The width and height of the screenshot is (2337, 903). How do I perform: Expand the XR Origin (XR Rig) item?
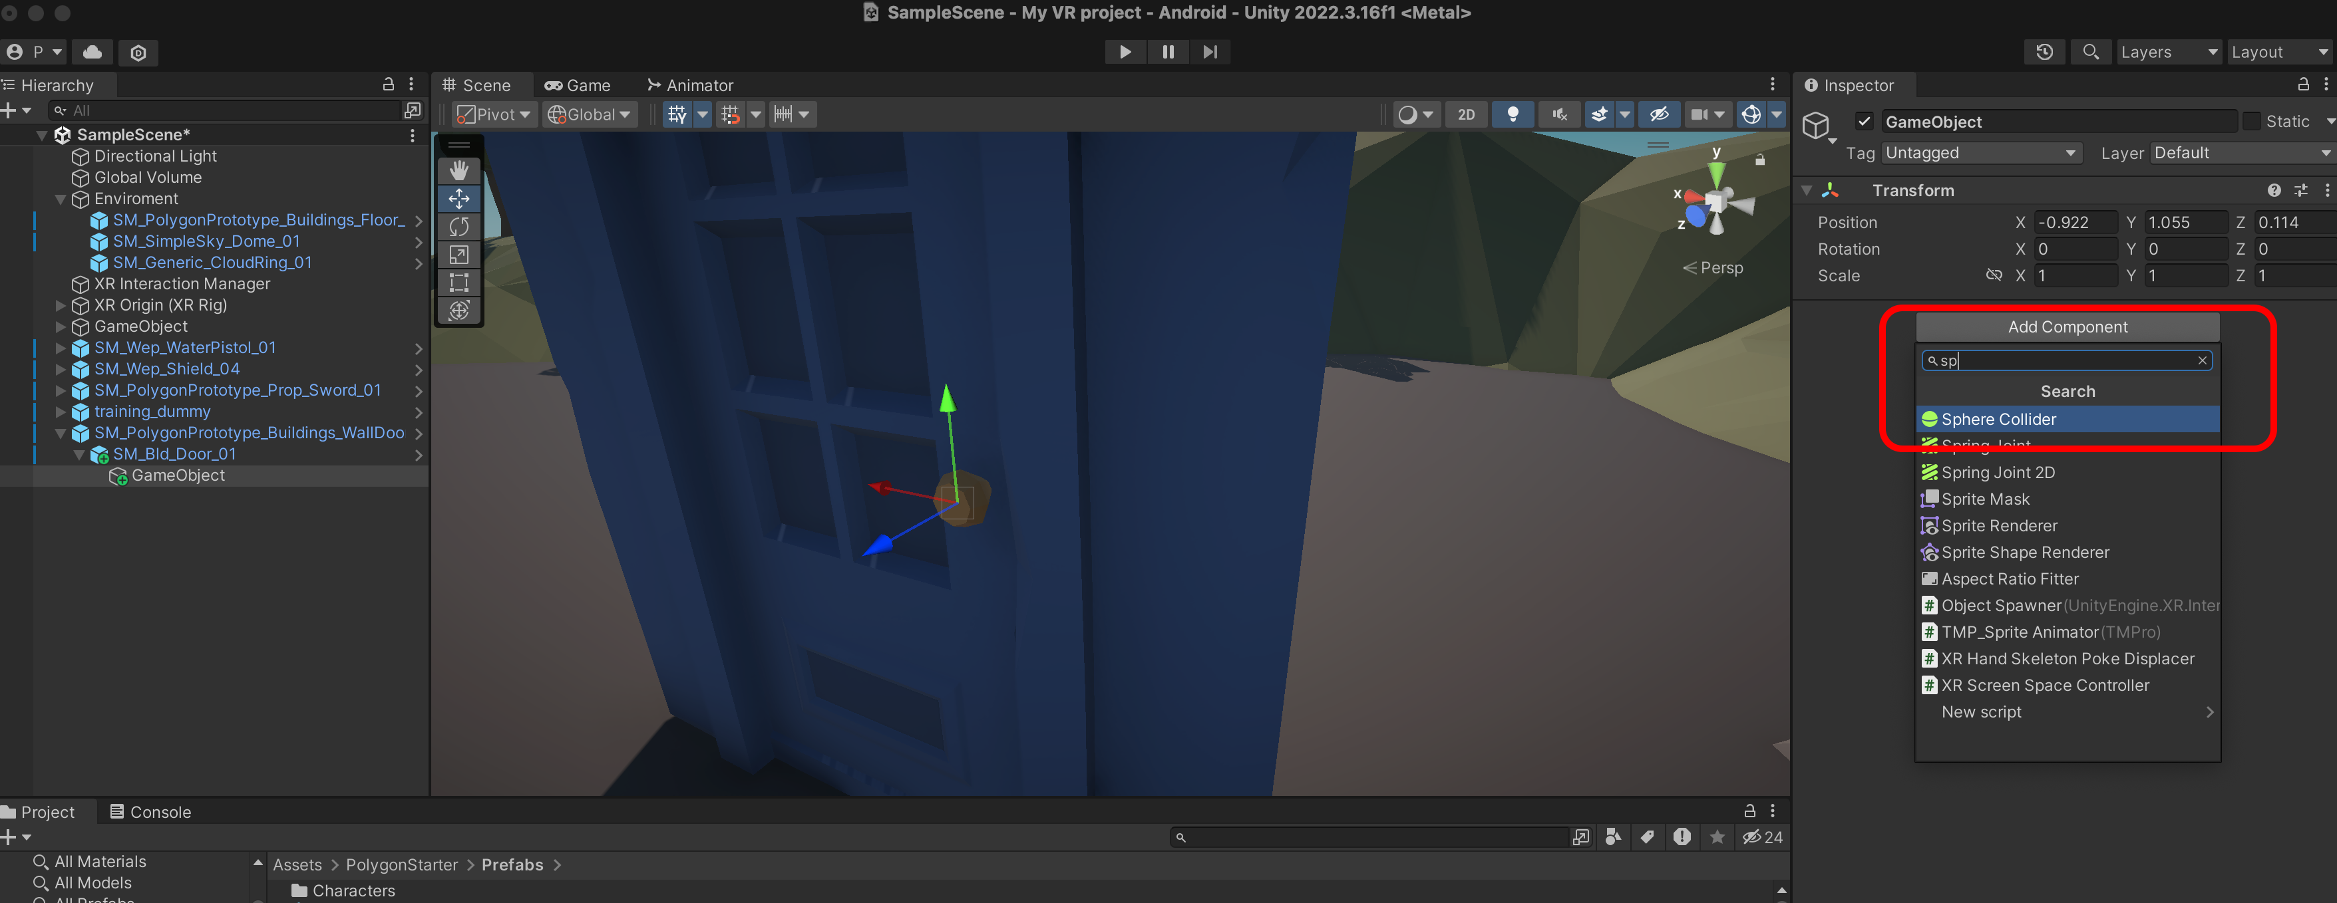click(x=60, y=305)
